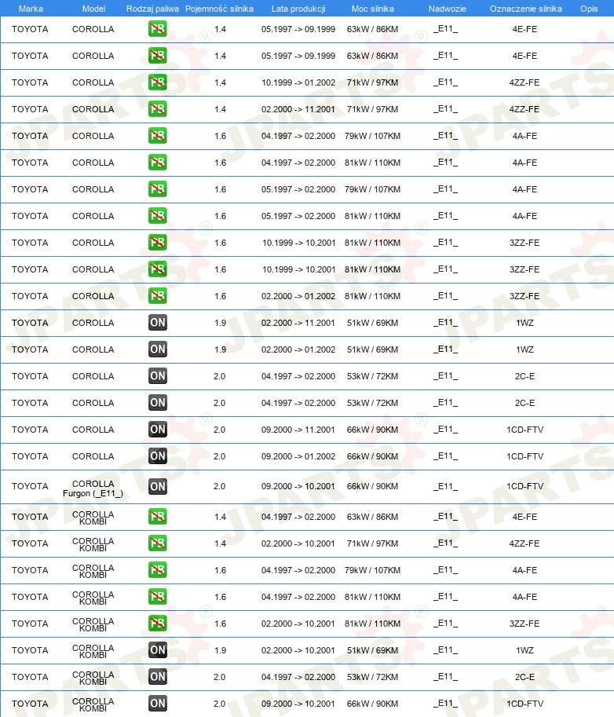
Task: Click ON diesel icon in COROLLA KOMBI 1WZ row
Action: (x=157, y=650)
